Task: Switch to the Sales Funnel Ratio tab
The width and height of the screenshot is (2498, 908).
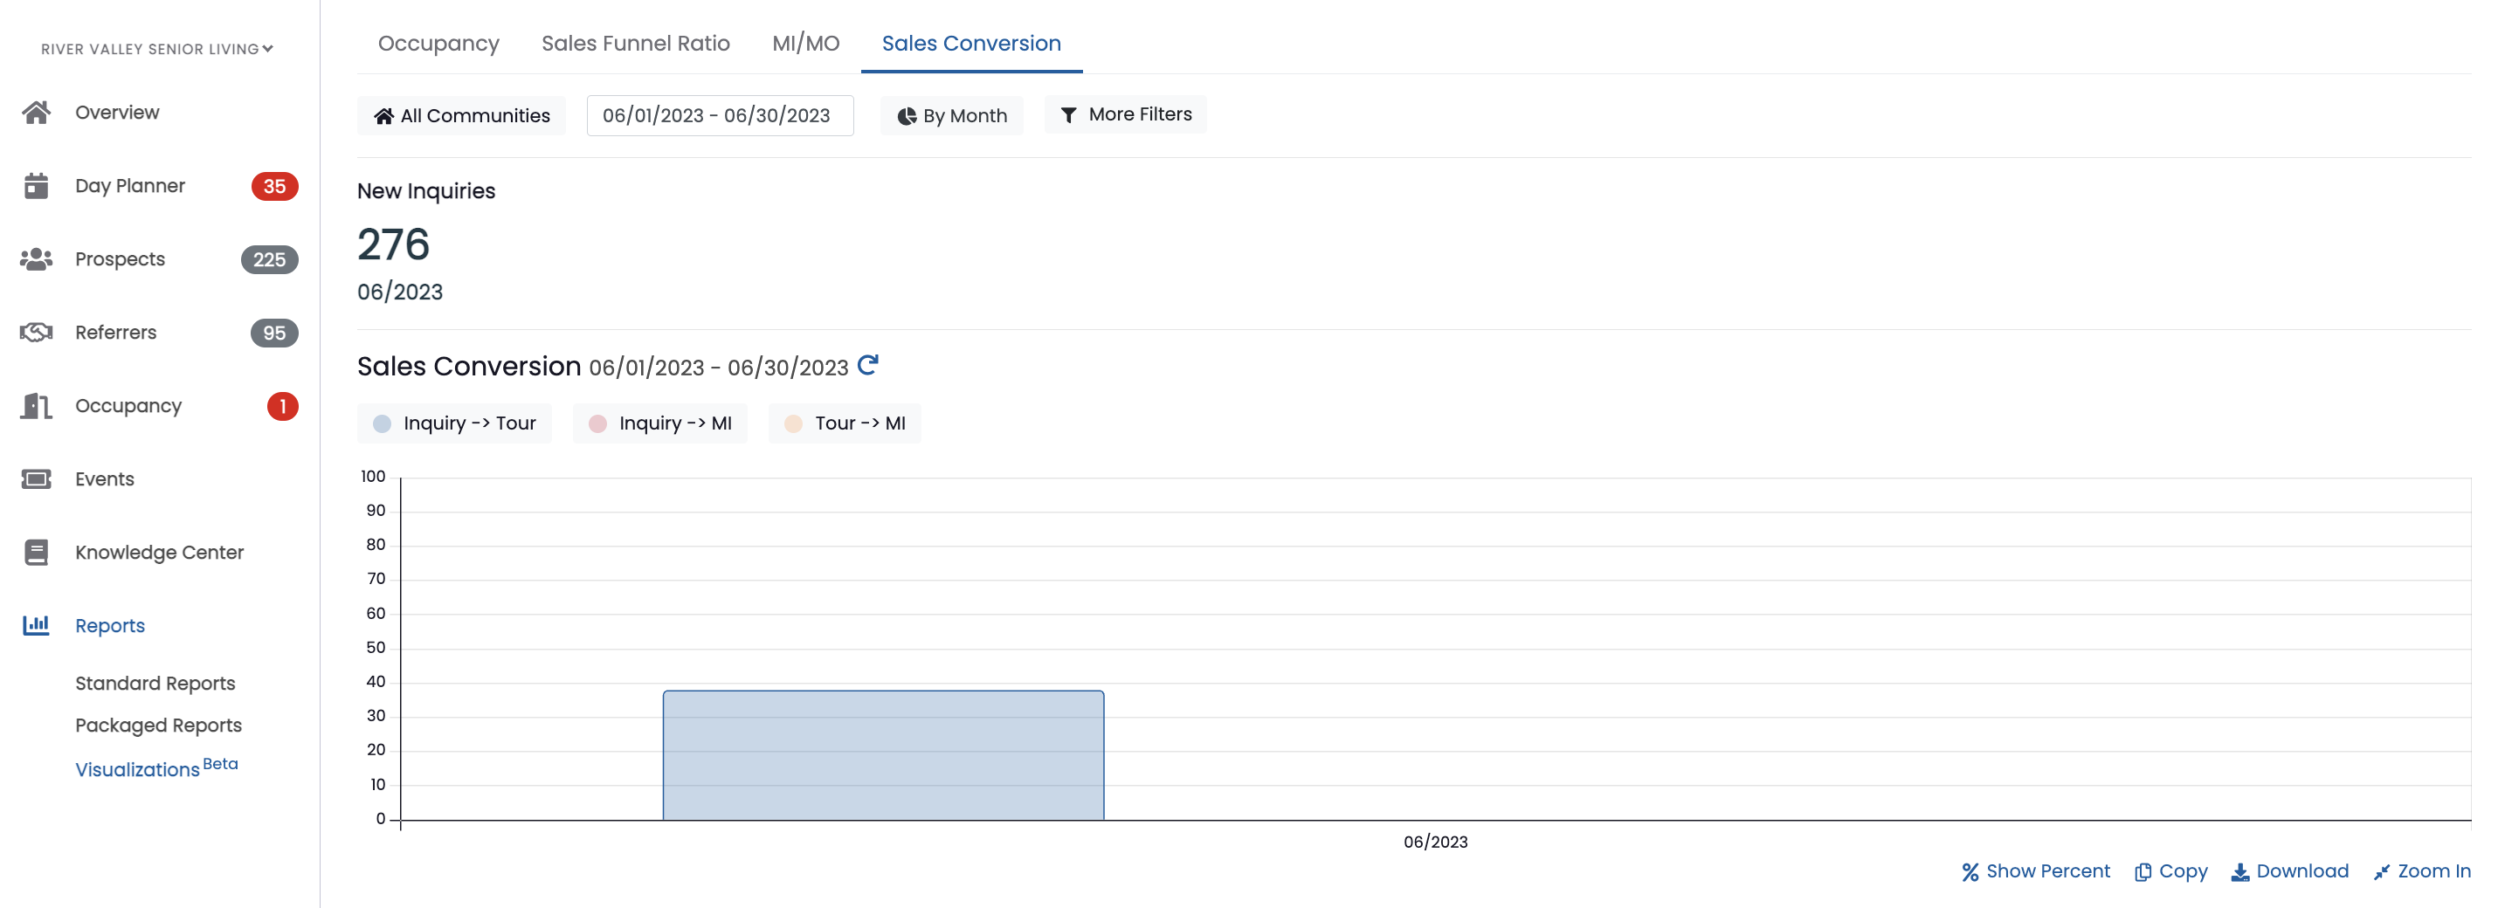Action: coord(635,44)
